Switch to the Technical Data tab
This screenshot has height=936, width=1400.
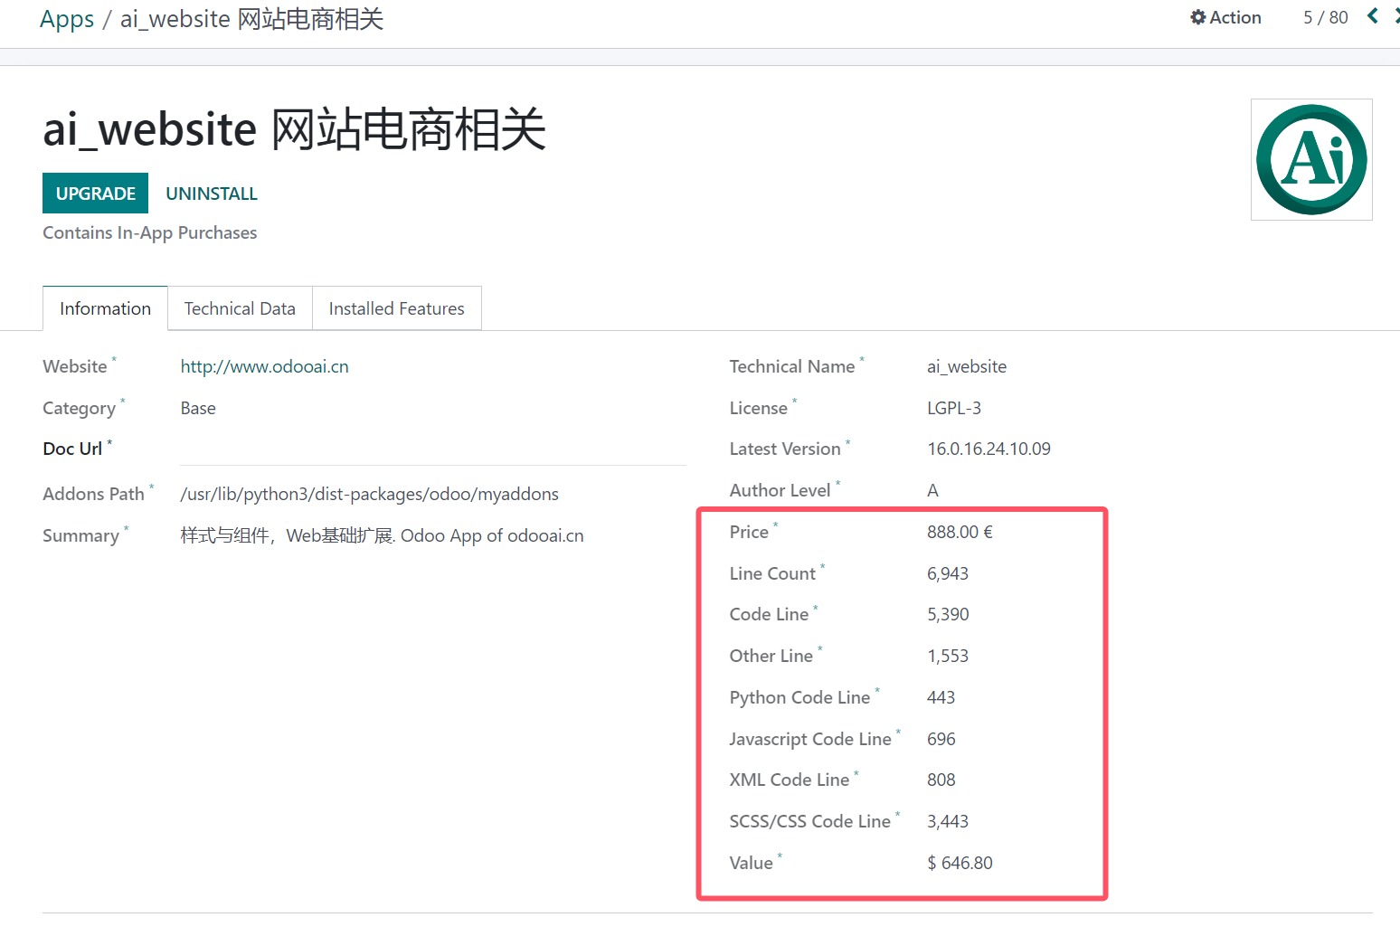[x=240, y=308]
